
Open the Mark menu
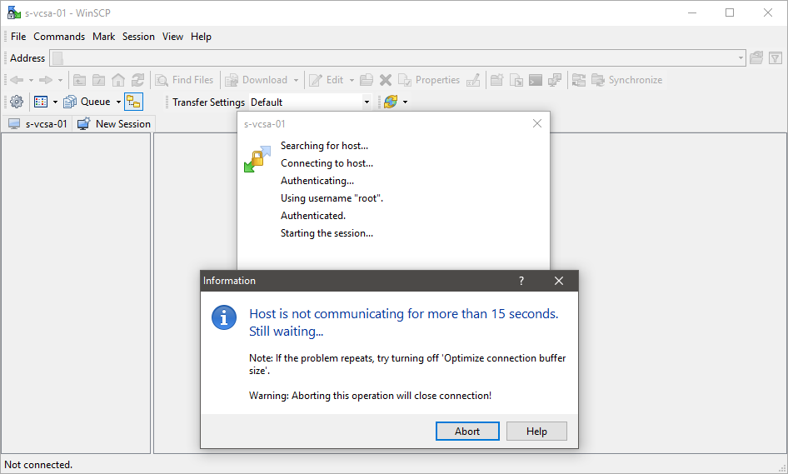[x=103, y=37]
